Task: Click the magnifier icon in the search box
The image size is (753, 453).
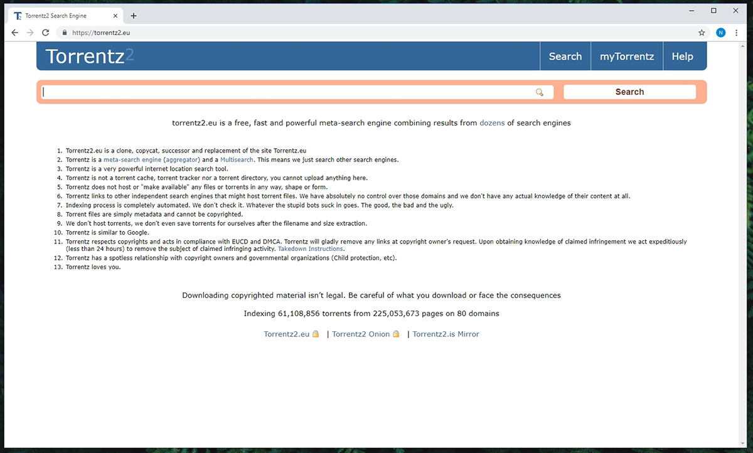Action: tap(540, 92)
